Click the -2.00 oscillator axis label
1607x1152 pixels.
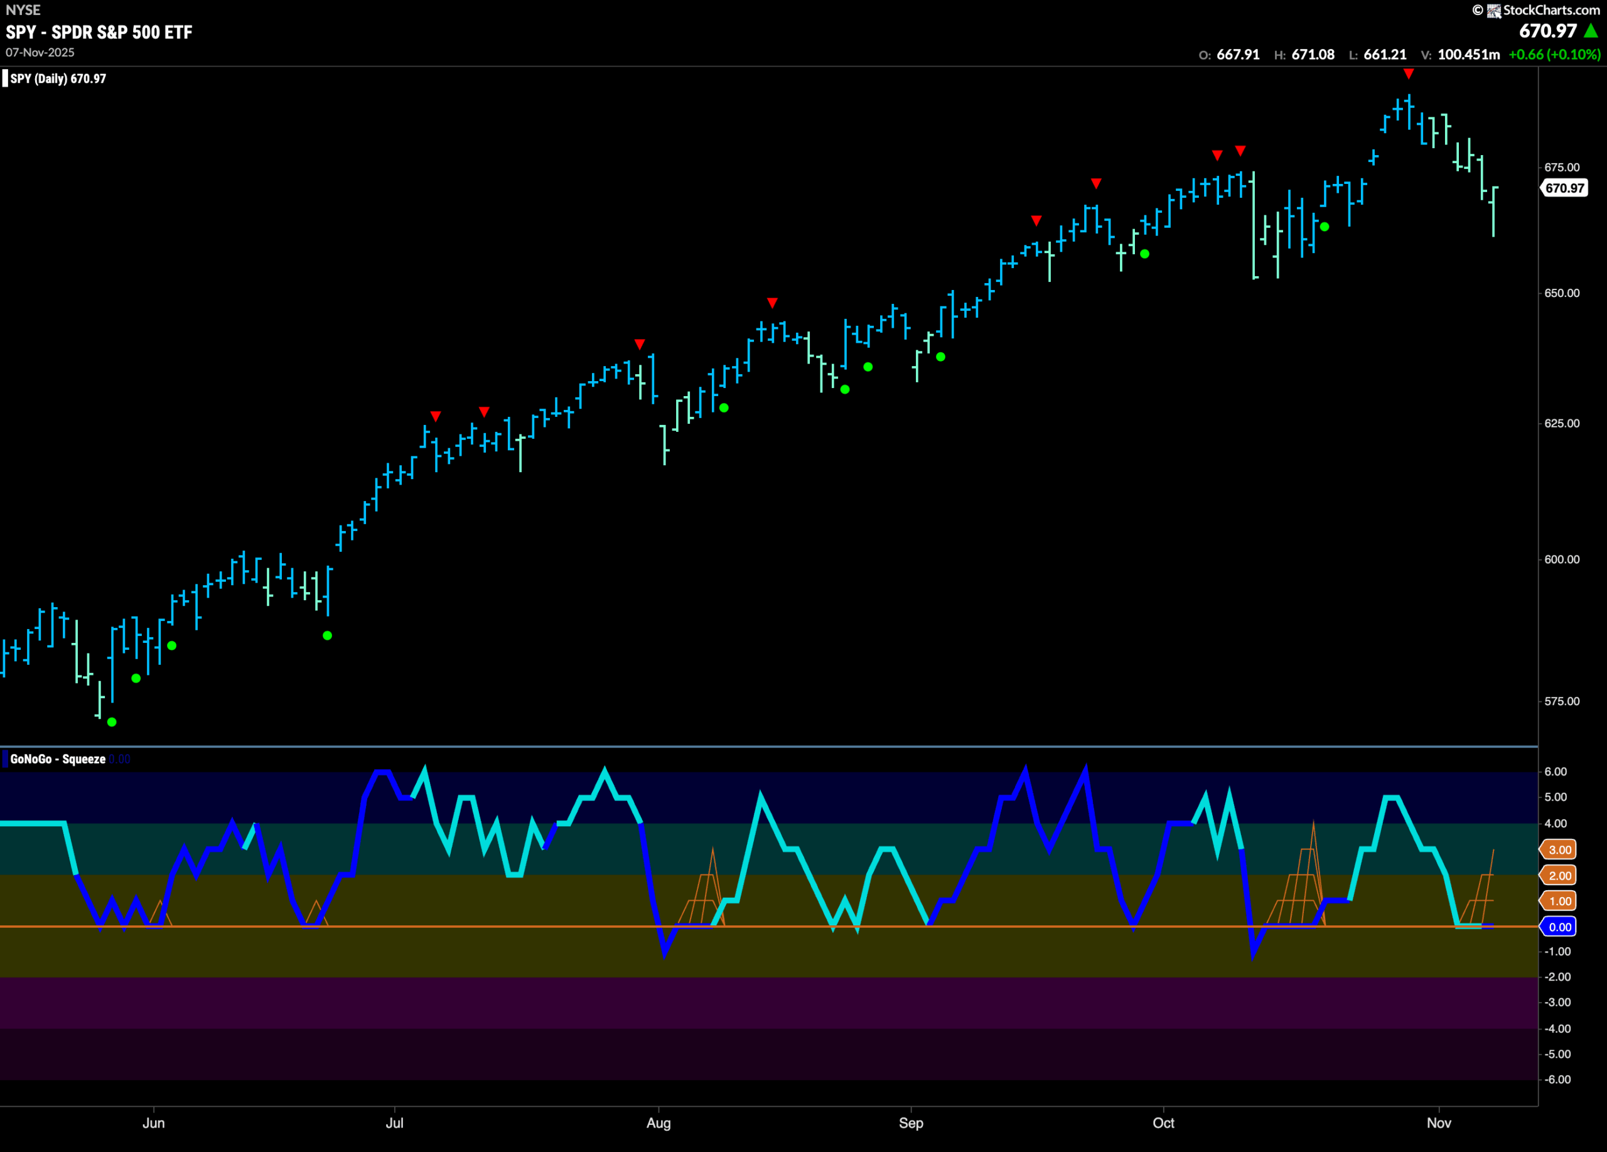click(x=1557, y=977)
